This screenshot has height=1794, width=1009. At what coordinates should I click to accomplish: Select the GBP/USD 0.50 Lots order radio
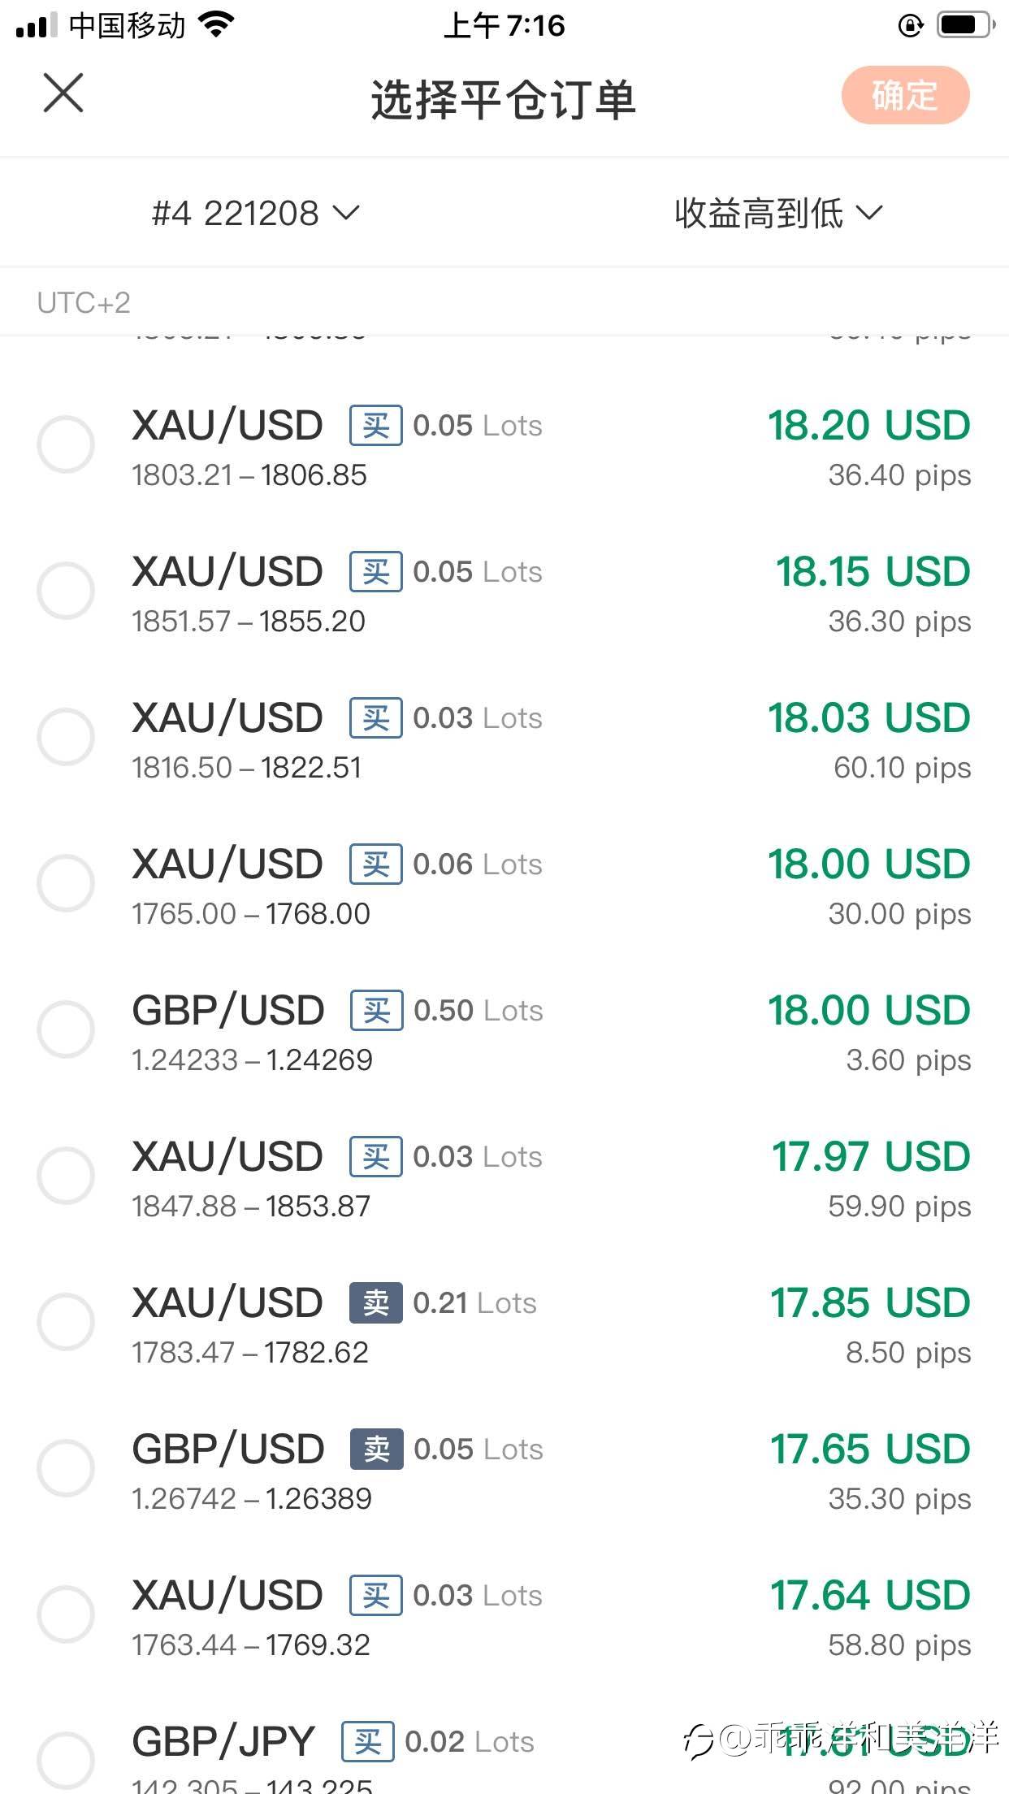66,1029
